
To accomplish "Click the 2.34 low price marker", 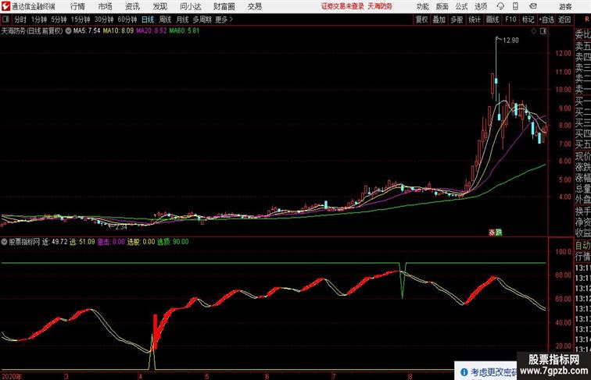I will click(121, 227).
